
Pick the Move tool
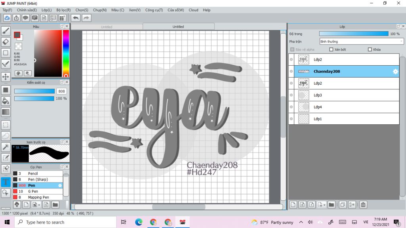pyautogui.click(x=6, y=77)
